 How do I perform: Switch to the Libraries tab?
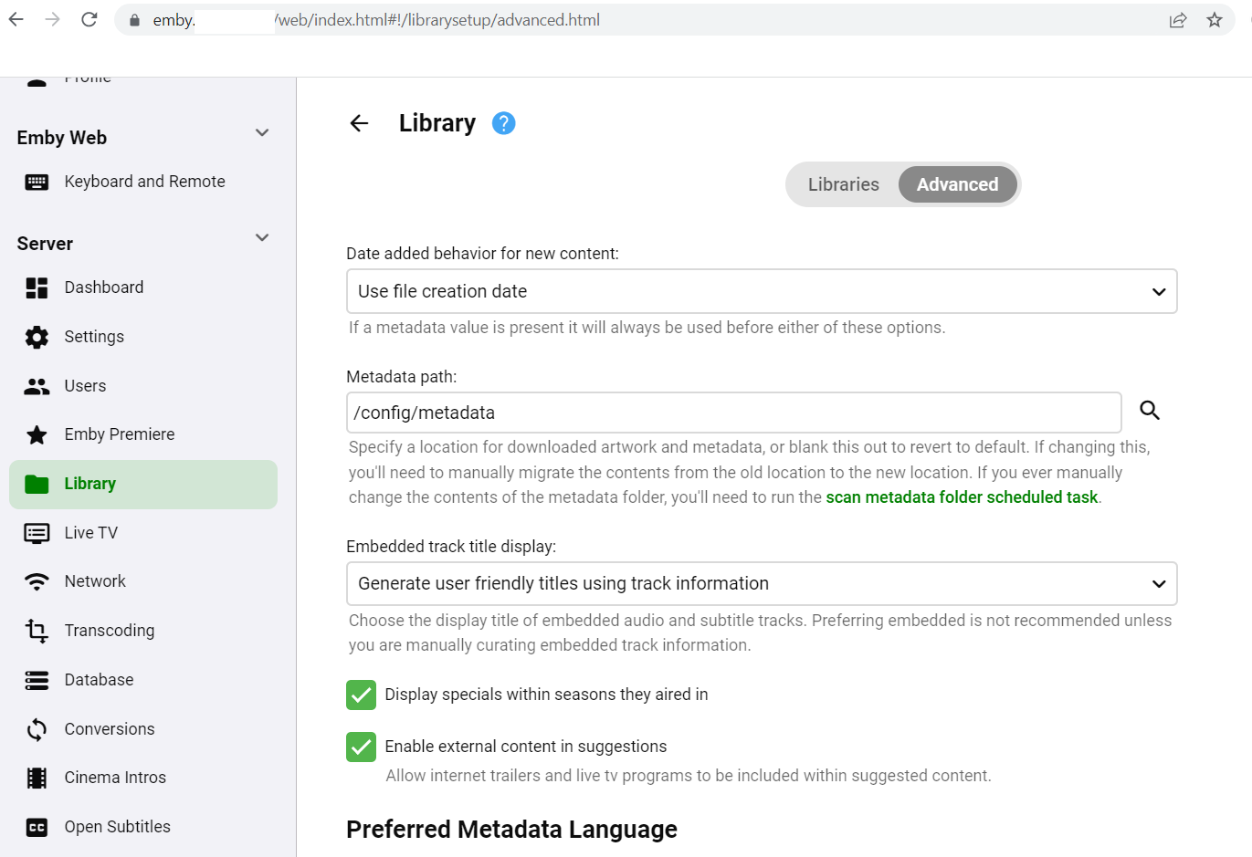tap(842, 183)
